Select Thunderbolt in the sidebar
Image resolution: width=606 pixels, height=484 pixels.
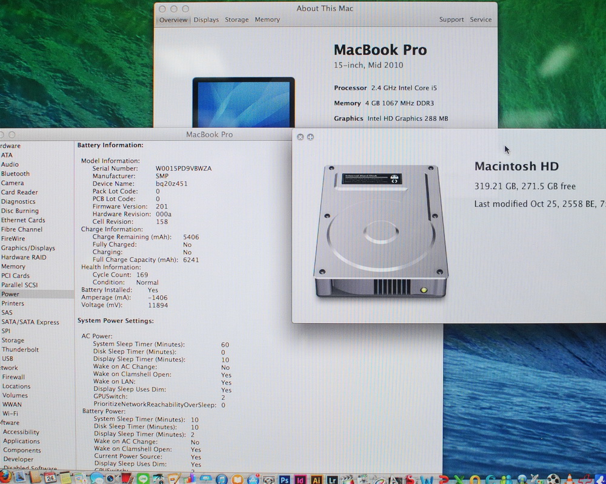coord(20,349)
